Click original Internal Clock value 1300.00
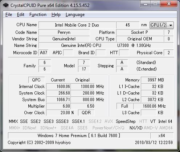 tap(83, 87)
